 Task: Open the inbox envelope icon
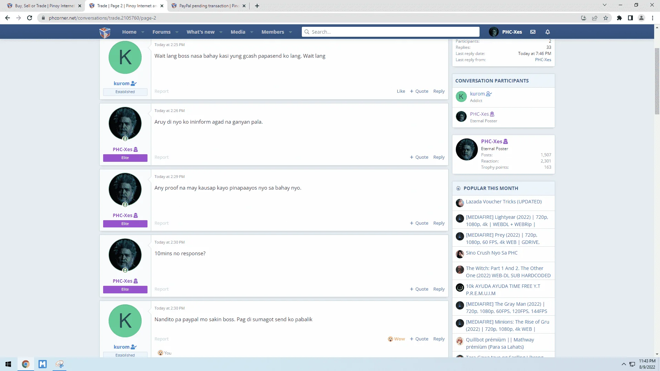tap(533, 32)
